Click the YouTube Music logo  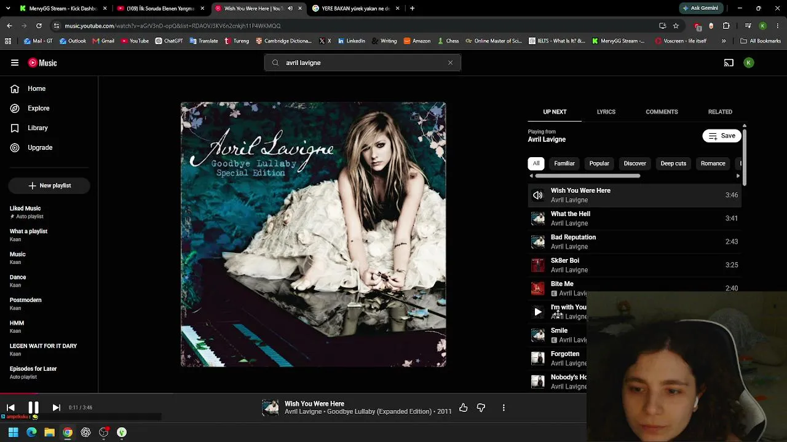tap(42, 63)
